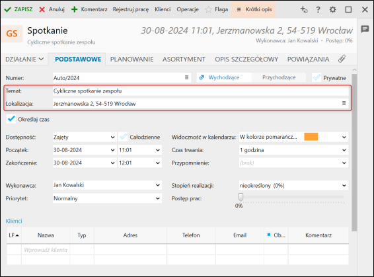The width and height of the screenshot is (374, 277).
Task: Enable the Prywatne checkbox
Action: [317, 77]
